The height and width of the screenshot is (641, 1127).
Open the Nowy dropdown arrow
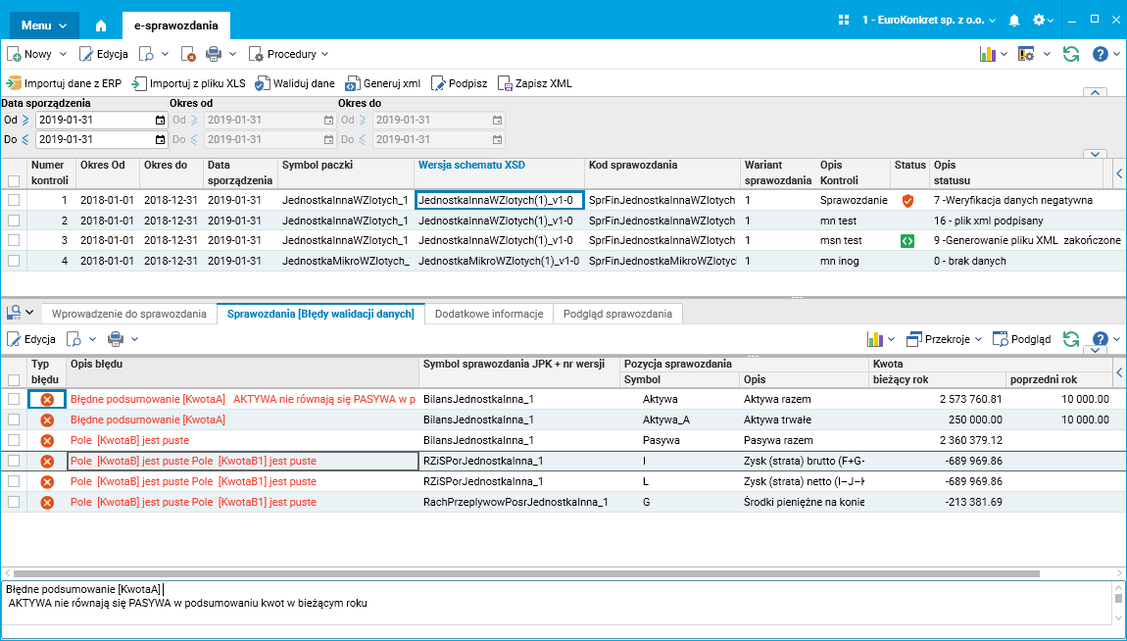click(64, 54)
